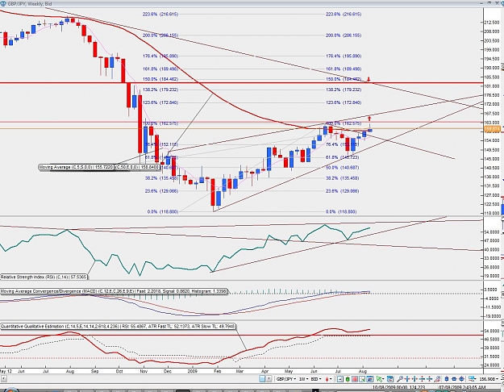This screenshot has height=392, width=504.
Task: Click the red up arrow marker above latest candle
Action: pos(369,119)
